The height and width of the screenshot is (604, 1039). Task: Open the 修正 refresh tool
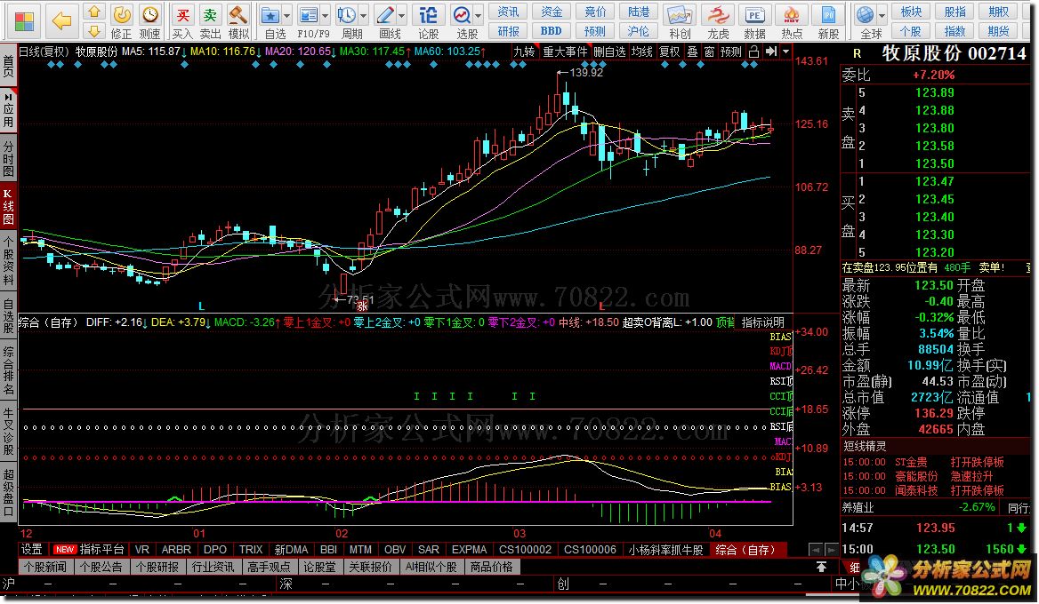121,21
